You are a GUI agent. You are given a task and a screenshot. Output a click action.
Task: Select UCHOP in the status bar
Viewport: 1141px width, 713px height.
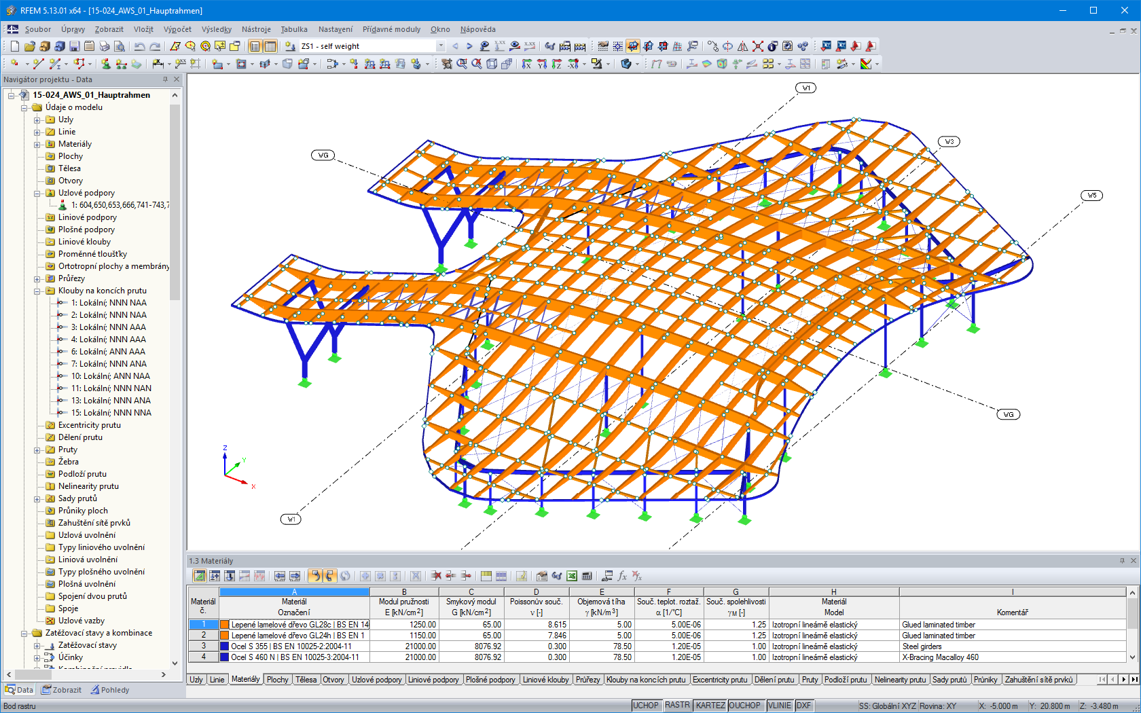tap(646, 705)
